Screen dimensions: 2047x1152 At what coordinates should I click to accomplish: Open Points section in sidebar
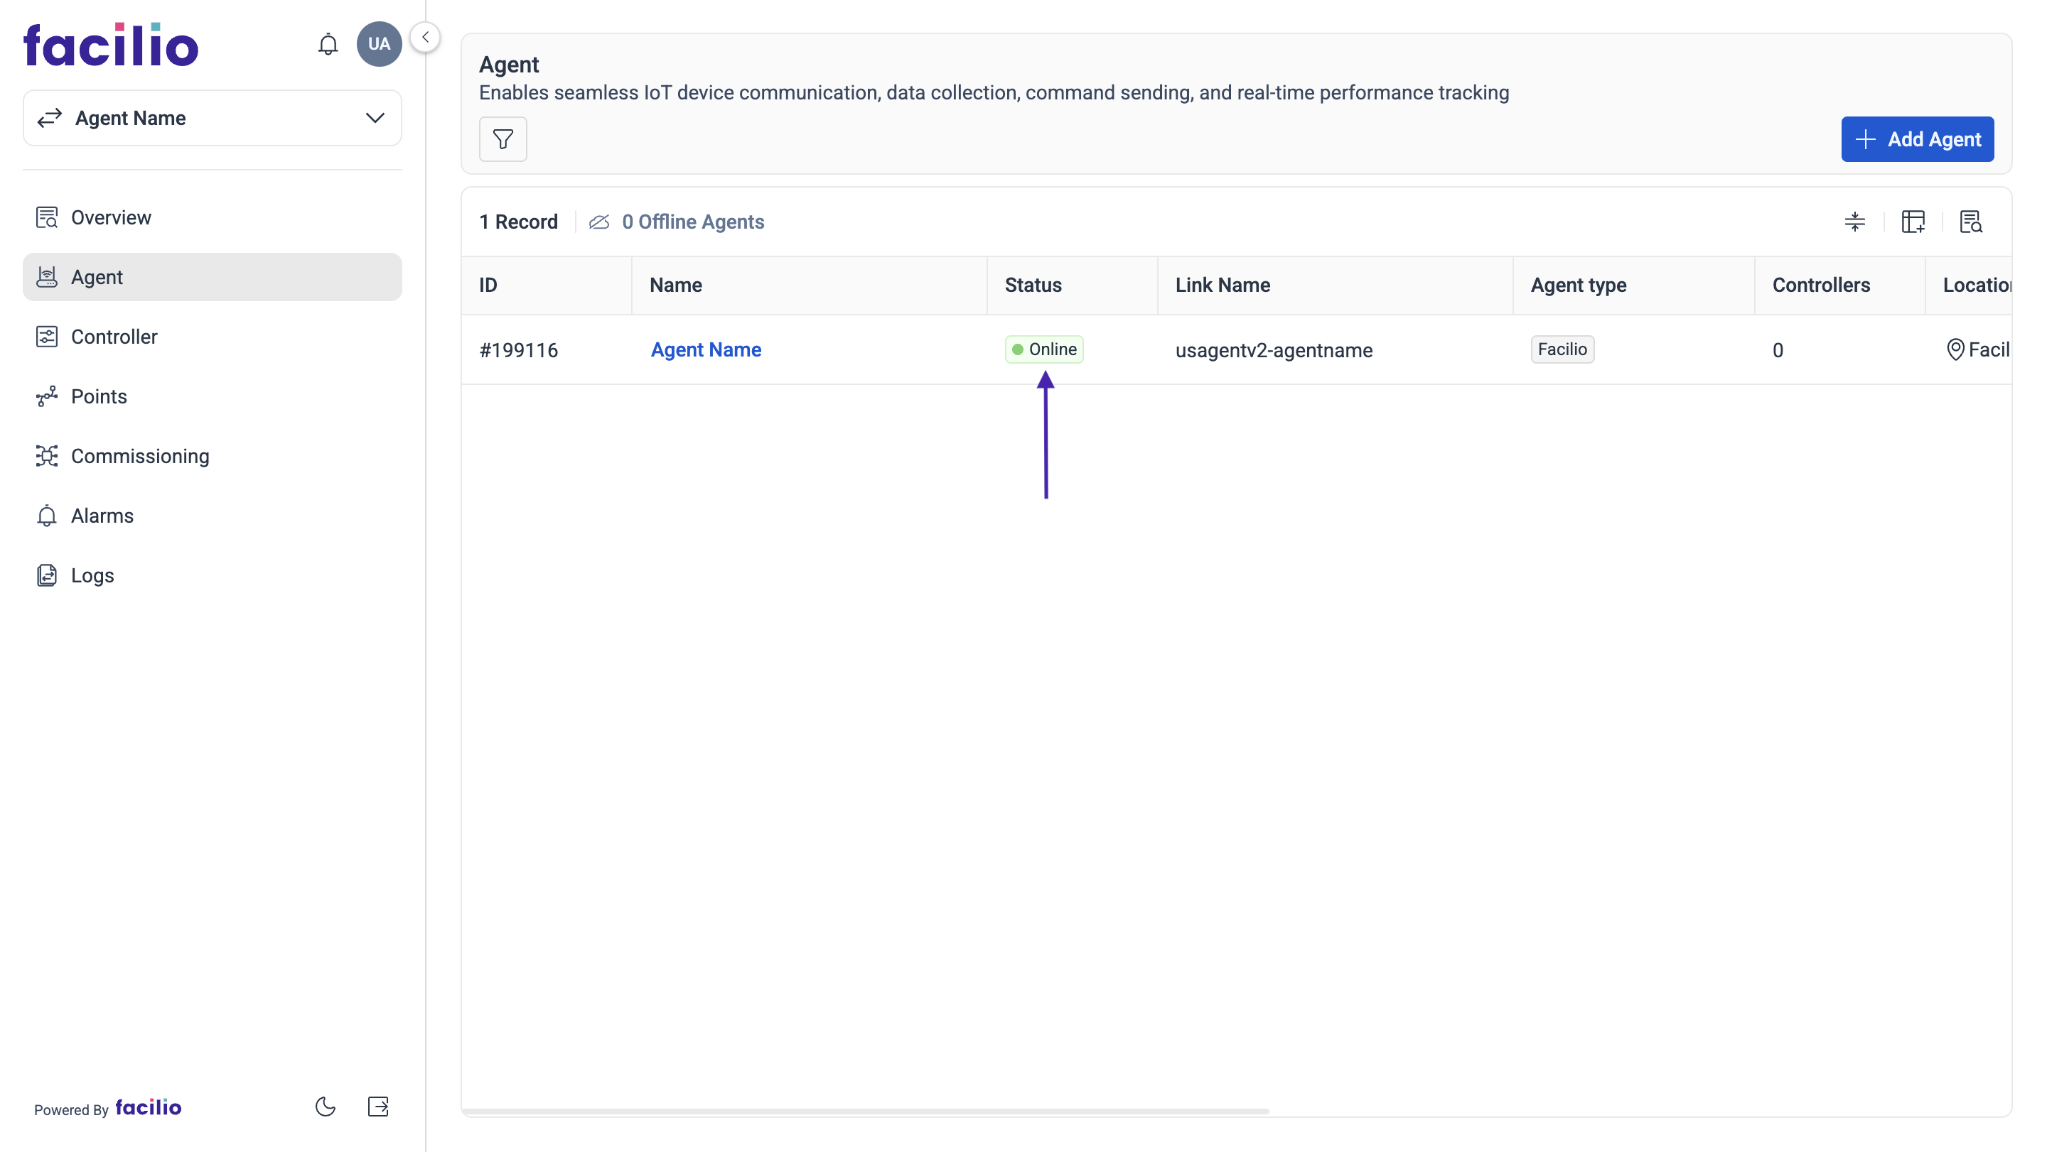pos(98,396)
